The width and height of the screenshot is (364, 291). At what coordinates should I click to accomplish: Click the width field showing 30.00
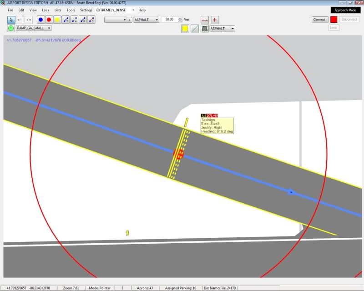point(169,20)
